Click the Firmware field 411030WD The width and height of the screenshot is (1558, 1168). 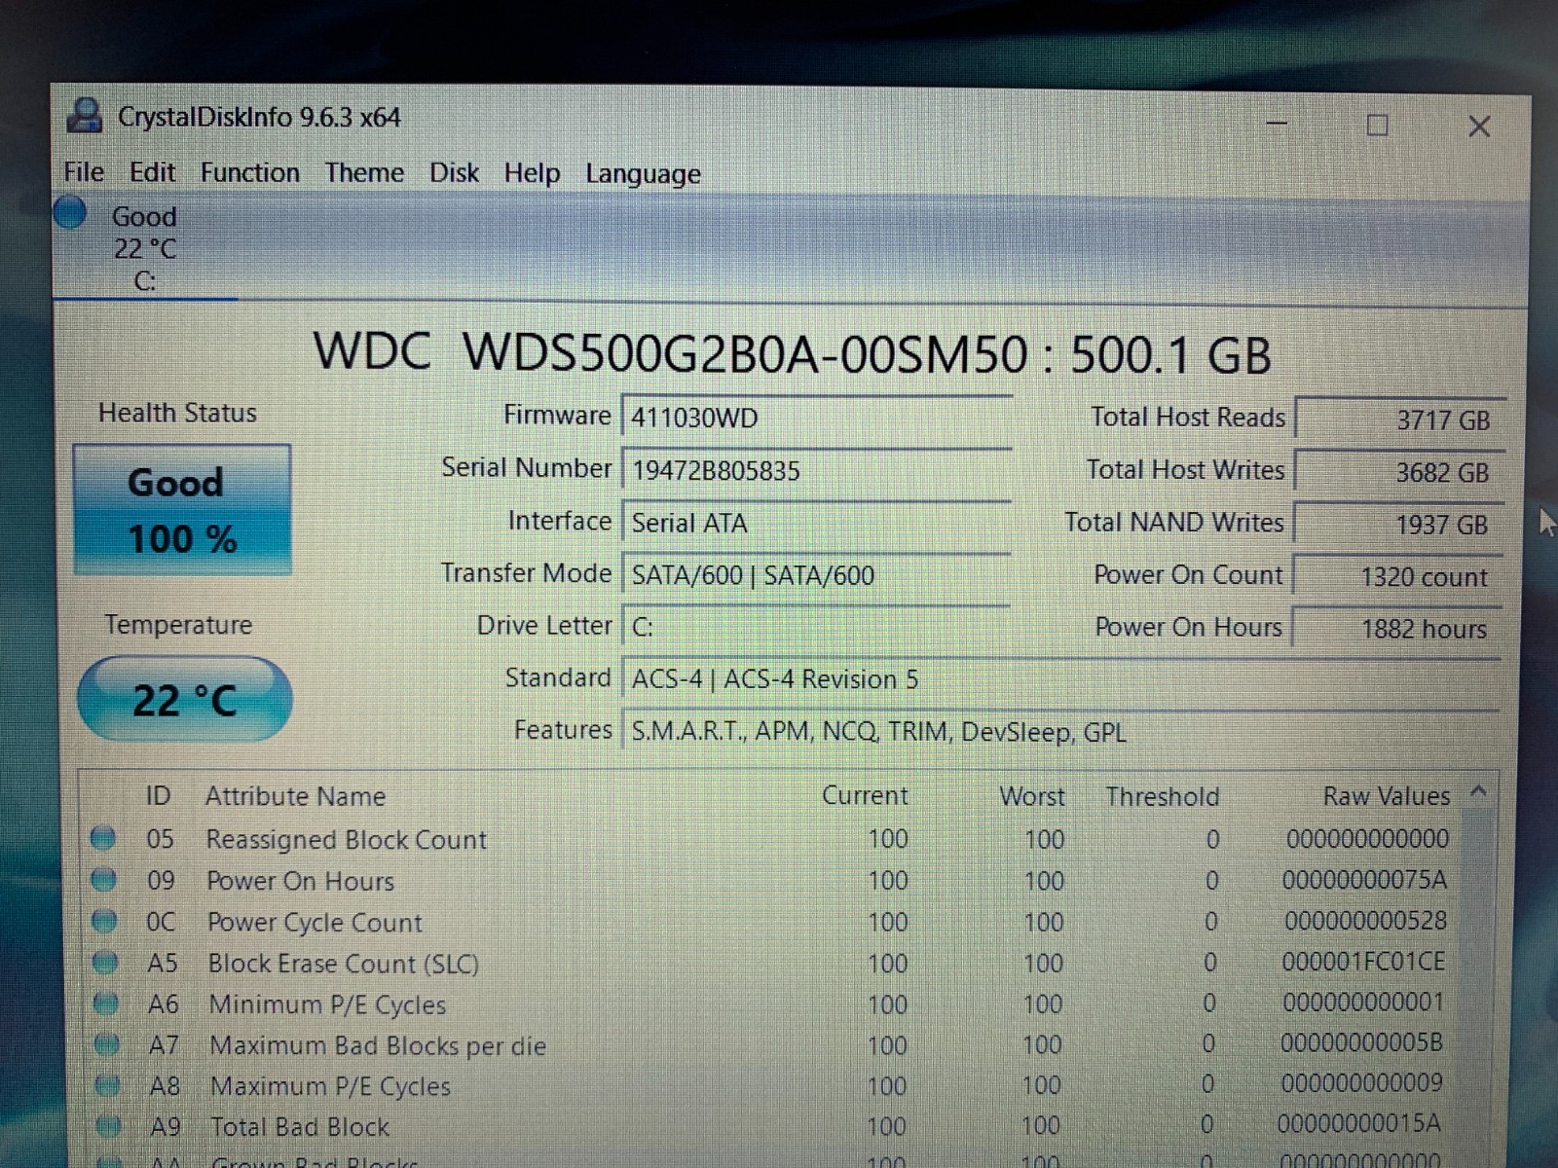[x=816, y=419]
